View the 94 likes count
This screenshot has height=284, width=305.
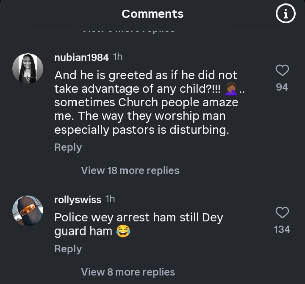(x=282, y=87)
